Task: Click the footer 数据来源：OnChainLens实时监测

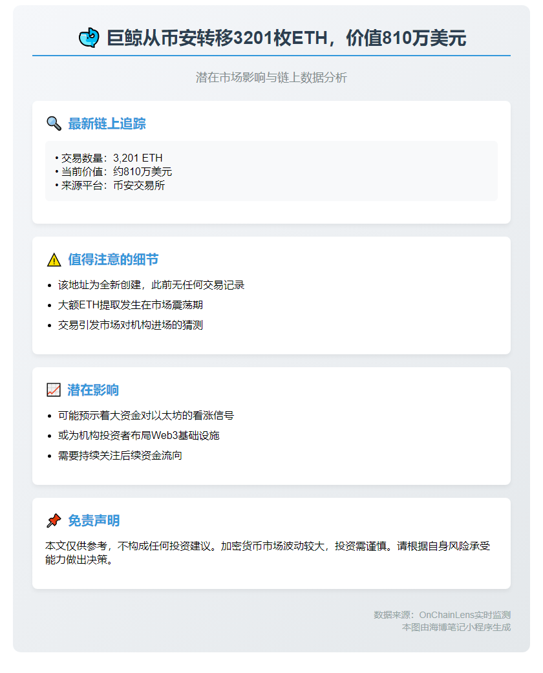Action: (x=442, y=615)
